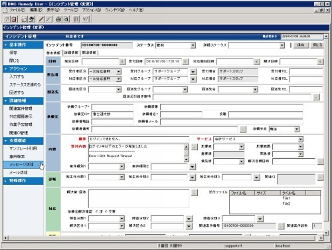332x250 pixels.
Task: Collapse the アクション sidebar section
Action: 23,69
